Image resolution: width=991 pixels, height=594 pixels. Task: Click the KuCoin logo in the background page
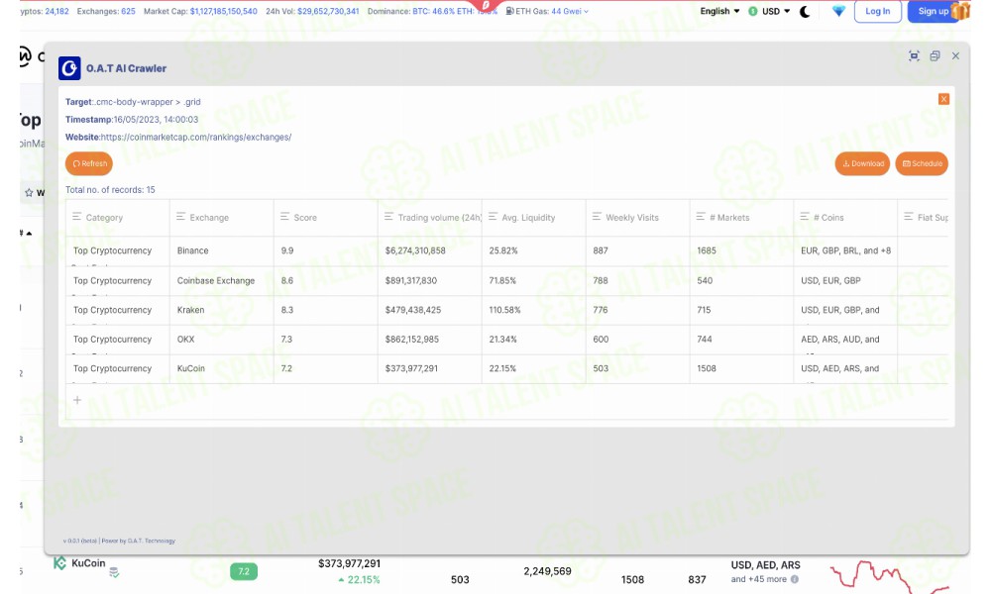[x=60, y=563]
